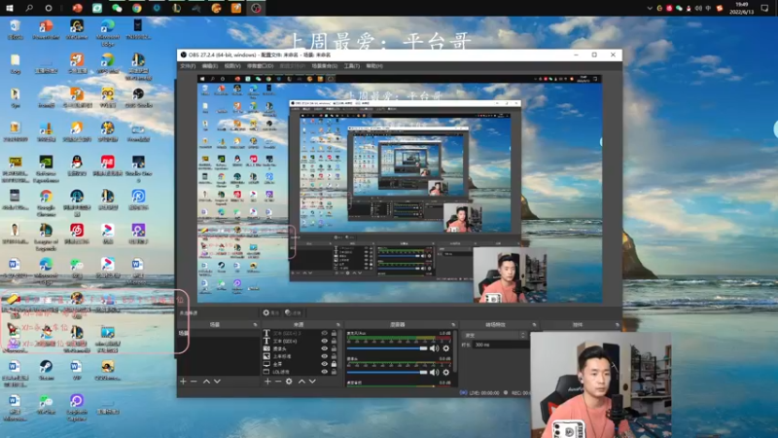Undock the 混音器 Mixer panel via its header icon

coord(453,325)
